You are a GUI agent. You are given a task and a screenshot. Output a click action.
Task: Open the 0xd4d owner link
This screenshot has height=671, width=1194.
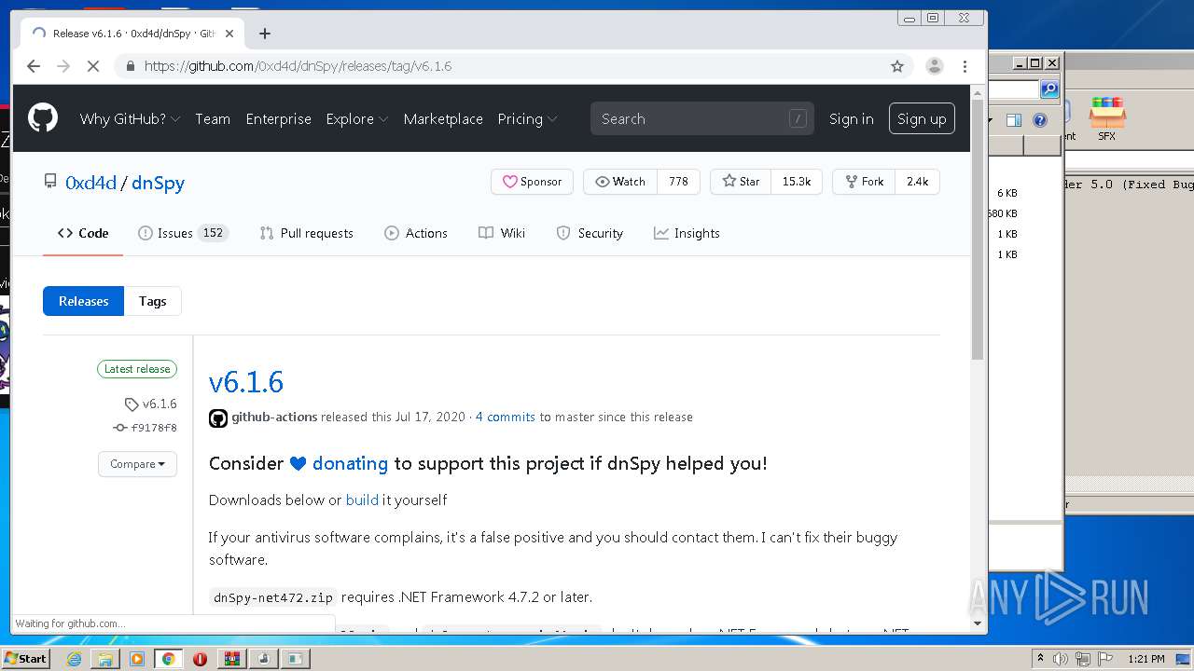click(x=90, y=183)
